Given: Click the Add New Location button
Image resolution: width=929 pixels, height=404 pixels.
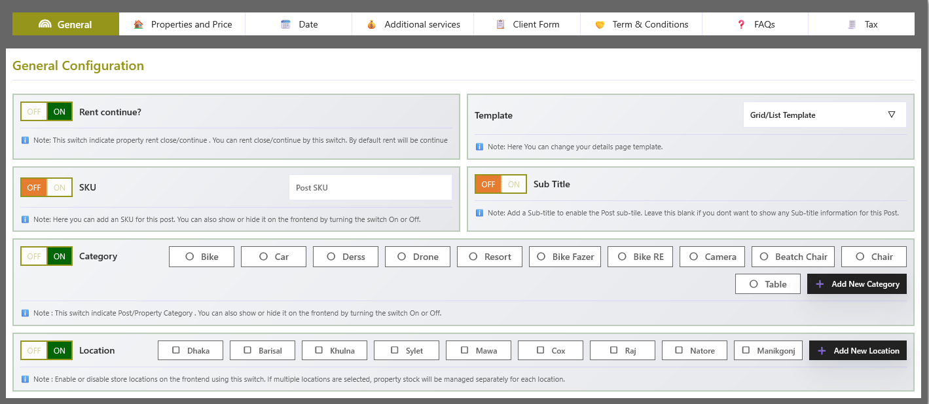Looking at the screenshot, I should 858,350.
